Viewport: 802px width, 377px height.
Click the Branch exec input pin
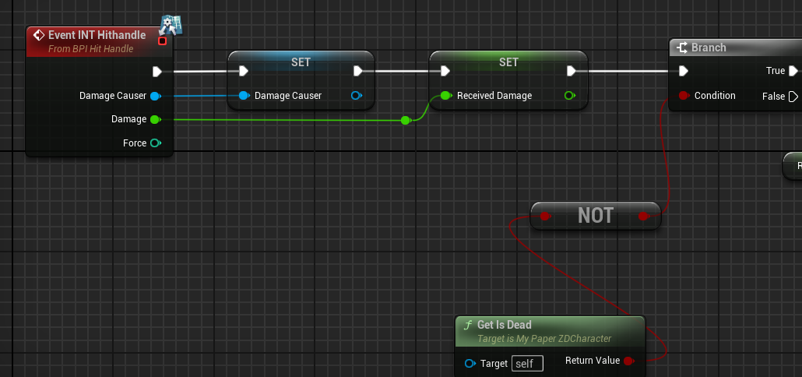(x=684, y=71)
